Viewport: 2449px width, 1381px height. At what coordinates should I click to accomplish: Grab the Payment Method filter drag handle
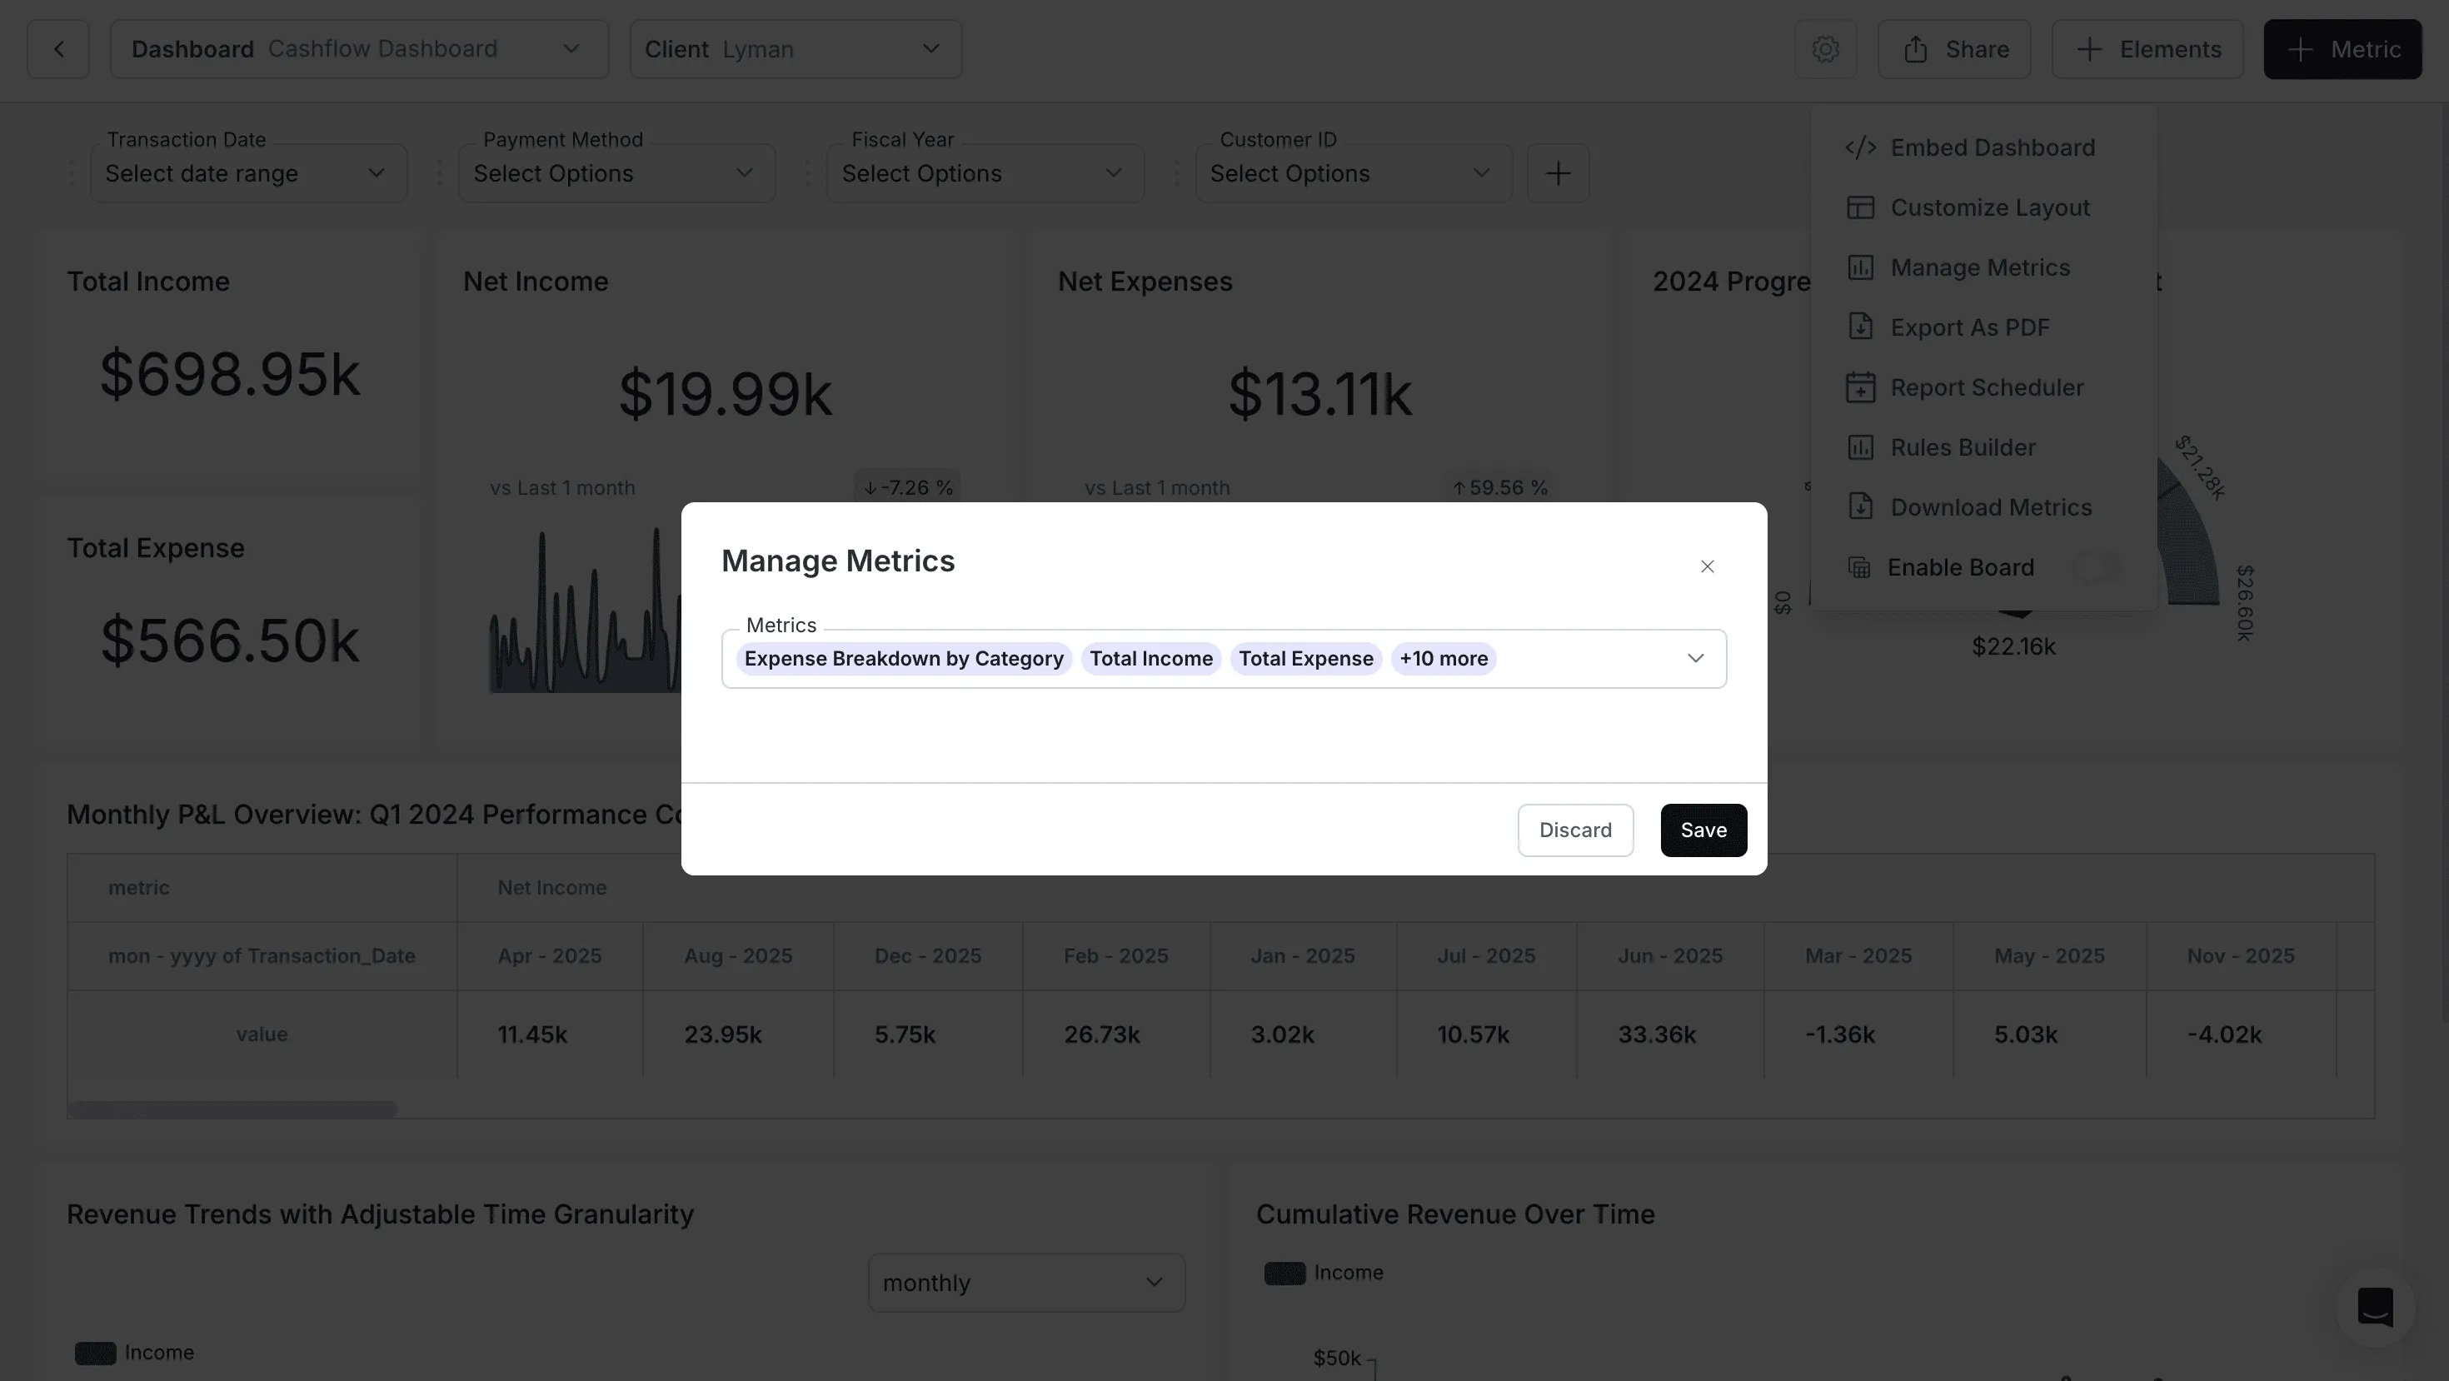pos(439,173)
